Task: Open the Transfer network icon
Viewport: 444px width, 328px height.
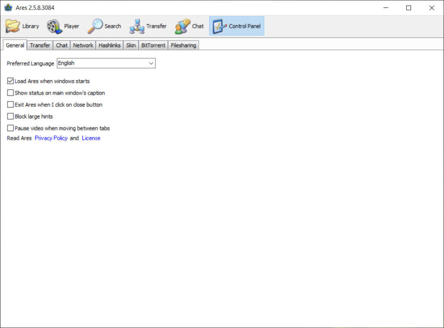Action: tap(137, 26)
